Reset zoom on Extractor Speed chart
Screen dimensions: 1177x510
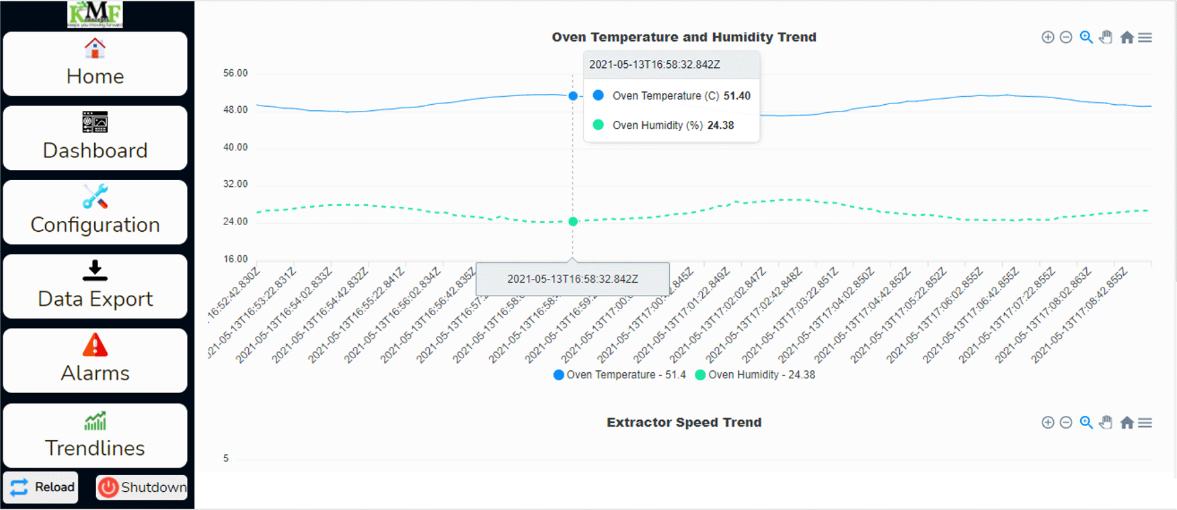click(1127, 423)
